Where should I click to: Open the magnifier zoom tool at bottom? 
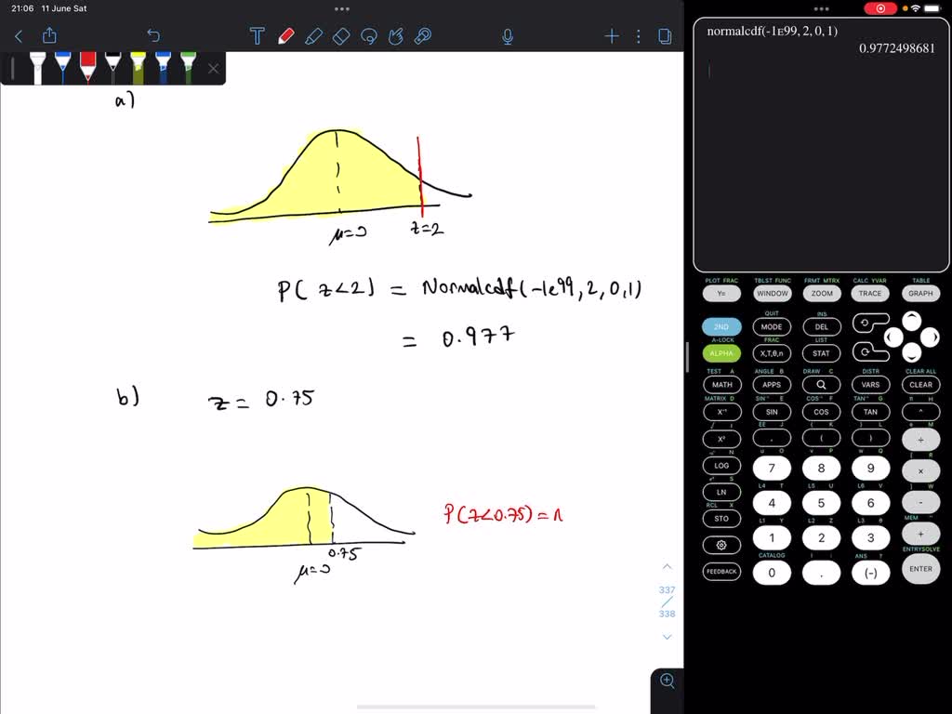click(667, 681)
